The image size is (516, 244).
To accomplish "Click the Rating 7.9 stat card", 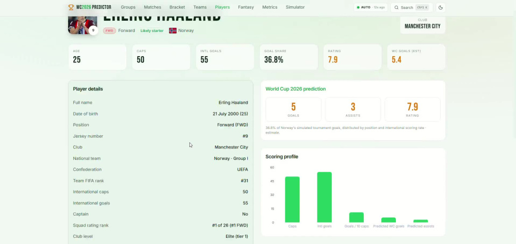I will click(x=352, y=57).
